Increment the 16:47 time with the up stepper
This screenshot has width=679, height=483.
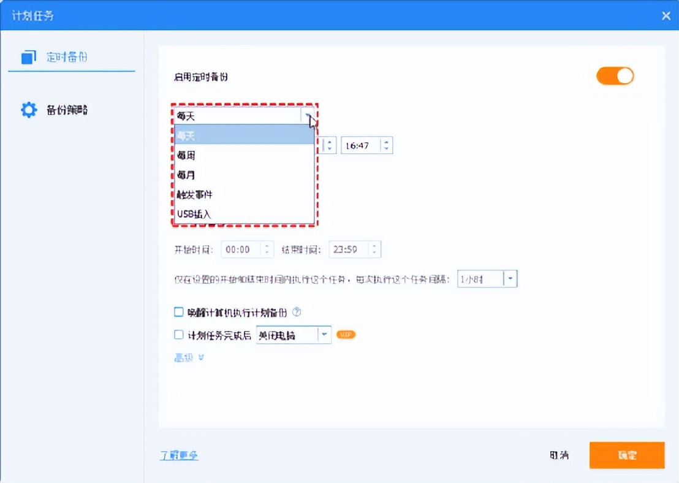pyautogui.click(x=387, y=142)
